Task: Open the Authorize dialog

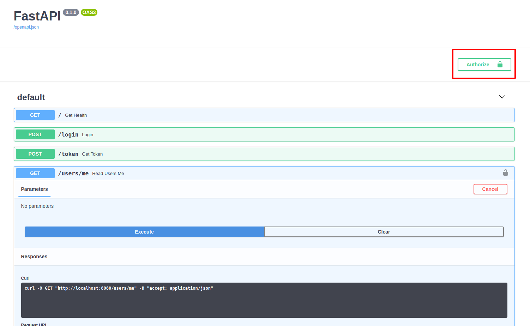Action: point(484,65)
